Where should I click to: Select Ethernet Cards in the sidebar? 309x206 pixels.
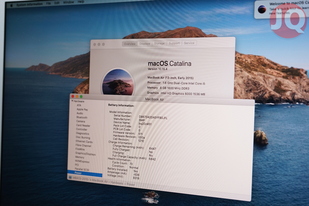point(84,142)
